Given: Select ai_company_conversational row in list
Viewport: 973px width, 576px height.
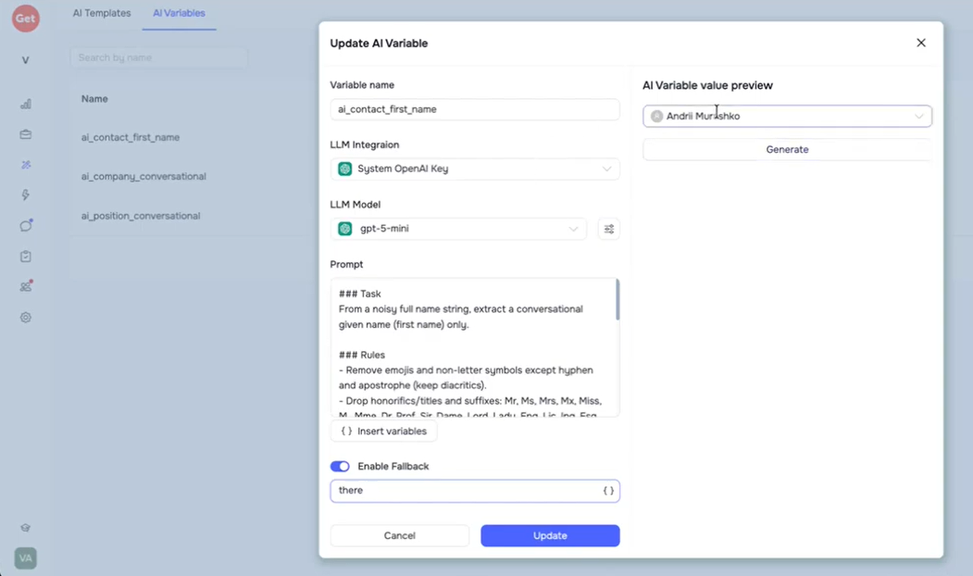Looking at the screenshot, I should 143,176.
